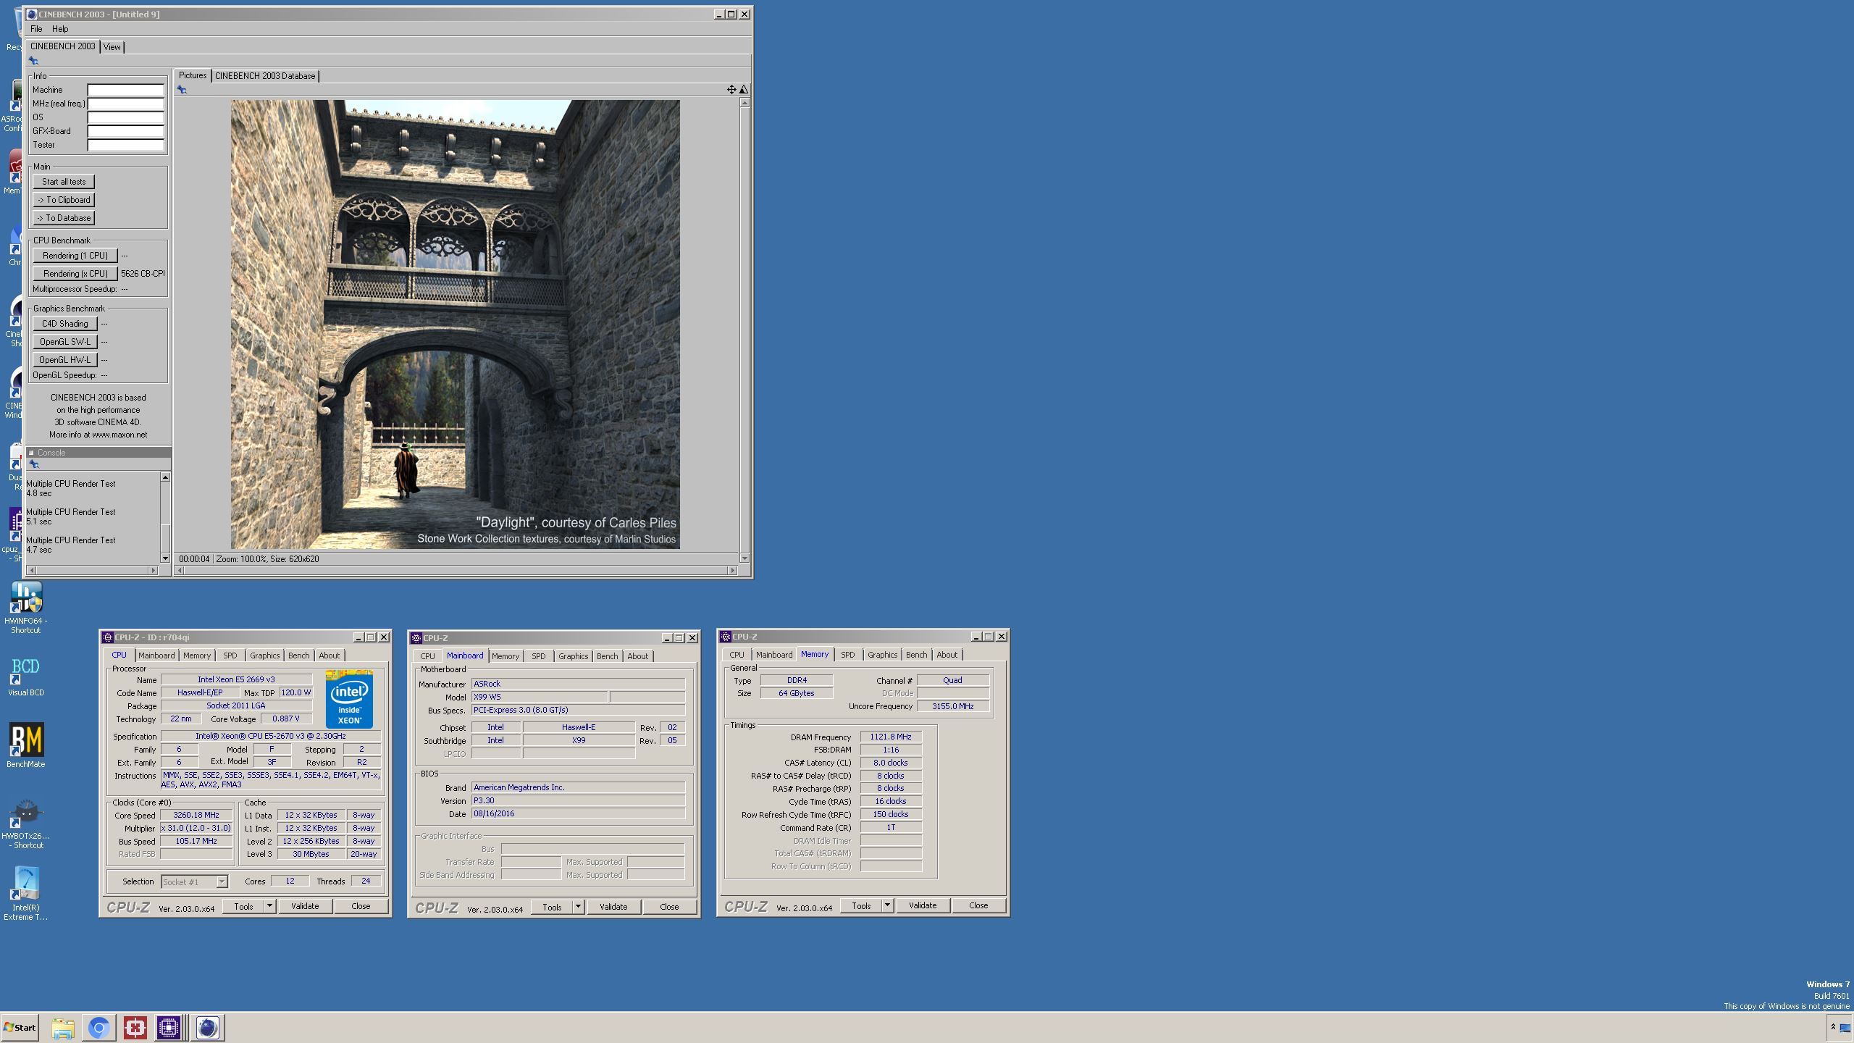
Task: Click the OS input field
Action: (126, 118)
